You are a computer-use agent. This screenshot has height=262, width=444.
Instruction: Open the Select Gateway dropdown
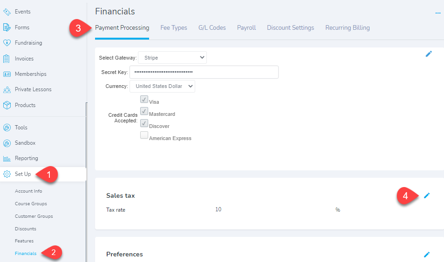pos(172,57)
